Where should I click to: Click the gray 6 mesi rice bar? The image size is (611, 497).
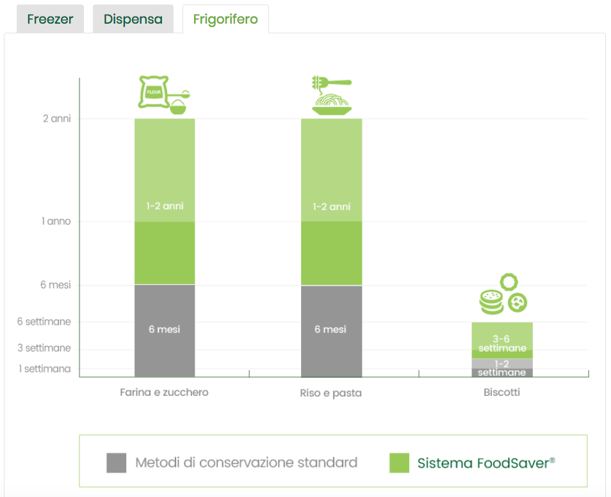331,330
